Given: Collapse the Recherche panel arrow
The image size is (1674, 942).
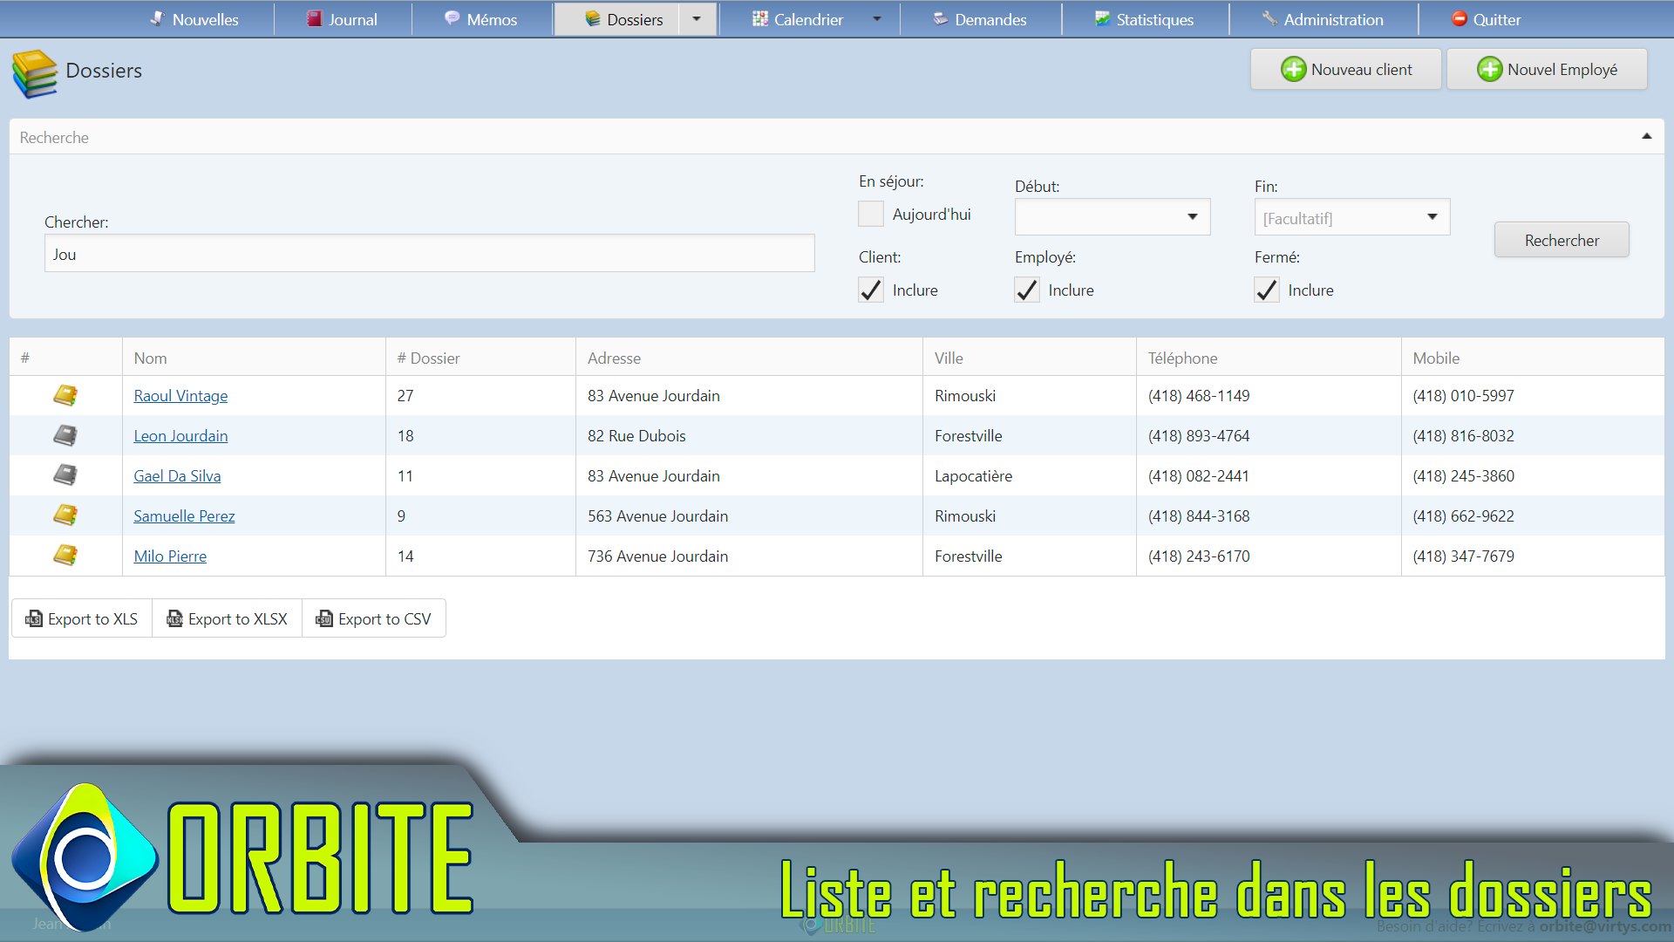Looking at the screenshot, I should pyautogui.click(x=1646, y=137).
